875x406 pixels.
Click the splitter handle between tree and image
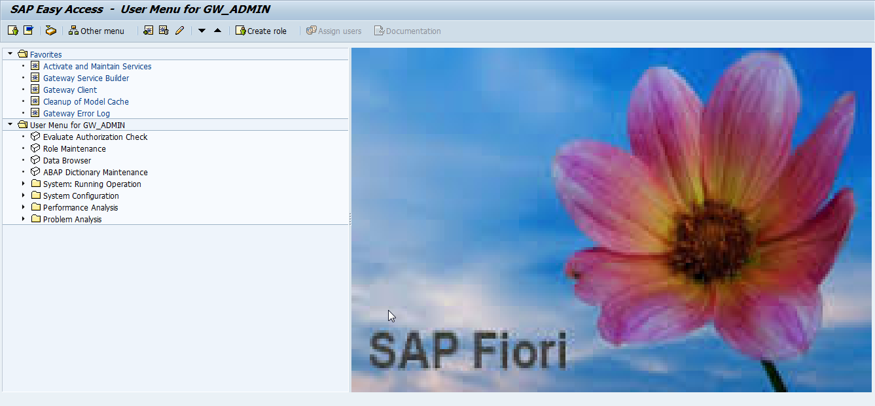tap(350, 220)
